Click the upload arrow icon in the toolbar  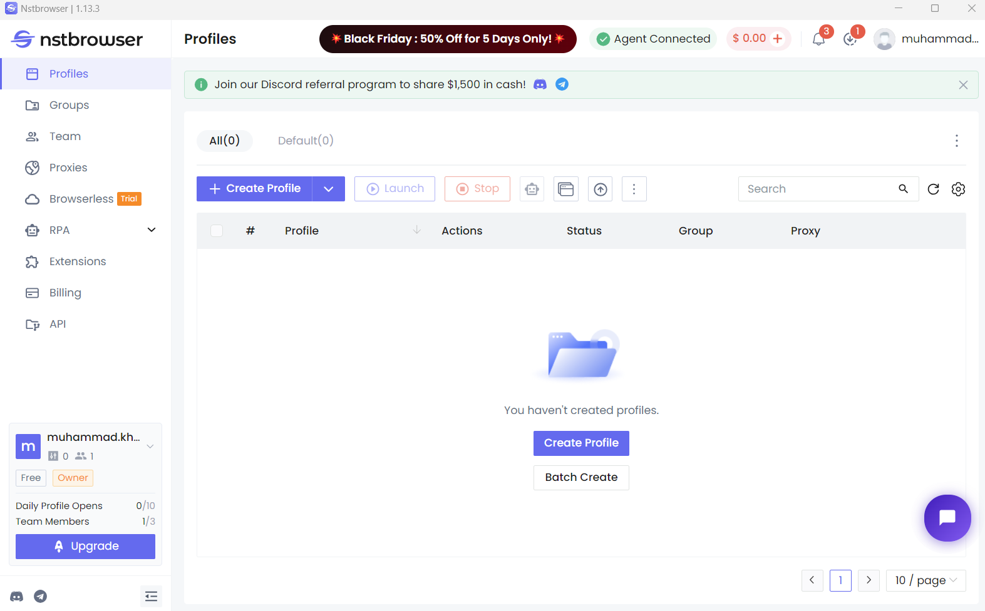click(601, 189)
